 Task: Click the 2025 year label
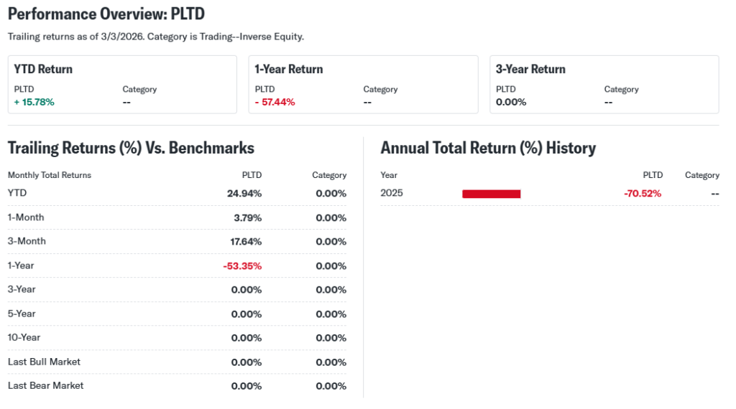coord(392,194)
